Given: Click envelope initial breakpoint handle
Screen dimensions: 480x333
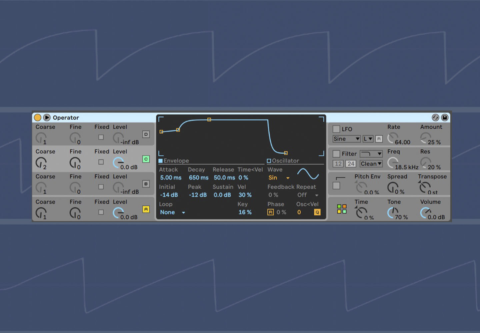Looking at the screenshot, I should [x=161, y=132].
